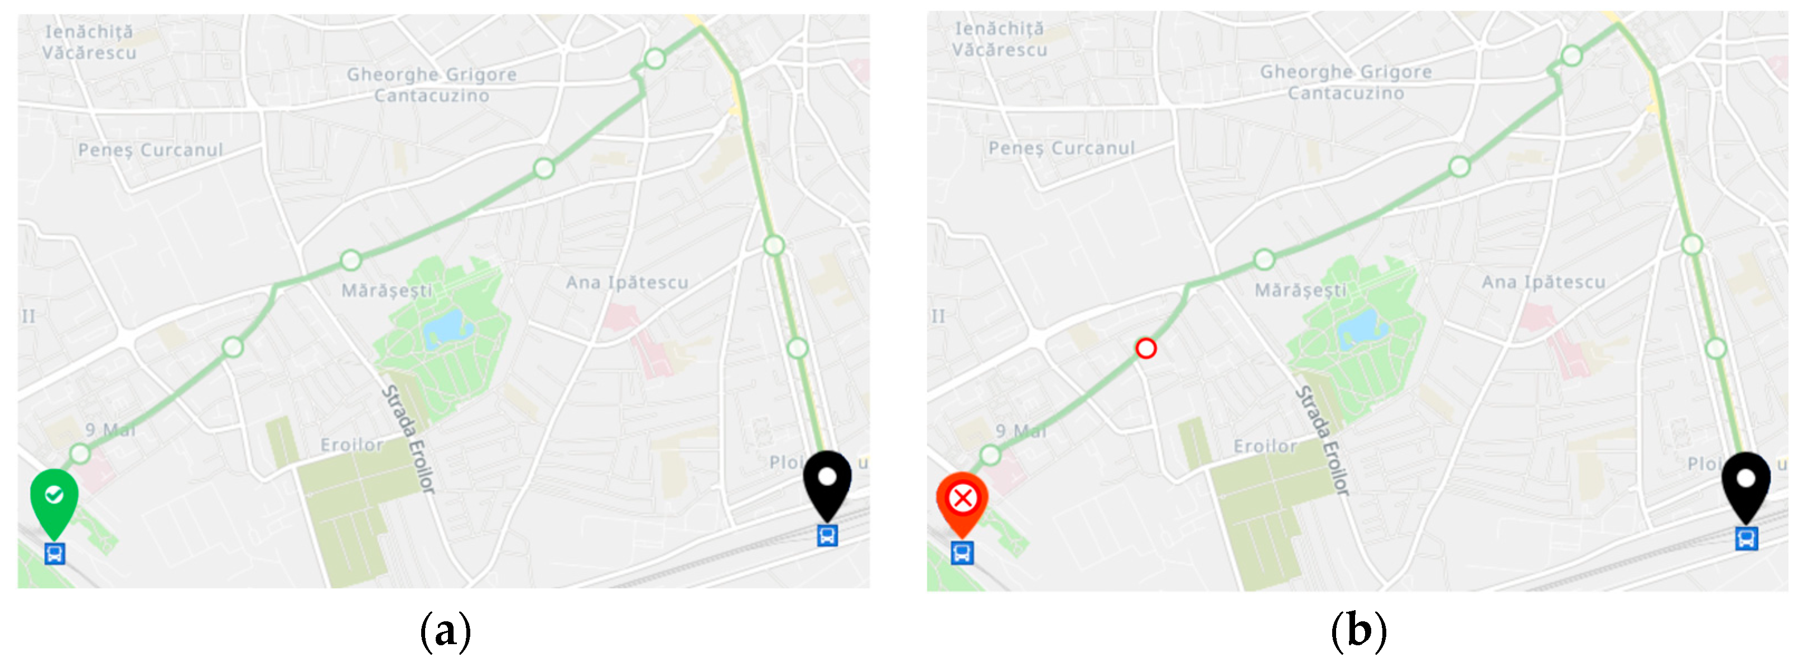1798x667 pixels.
Task: Click bus icon below black pin in map (a)
Action: coord(827,535)
